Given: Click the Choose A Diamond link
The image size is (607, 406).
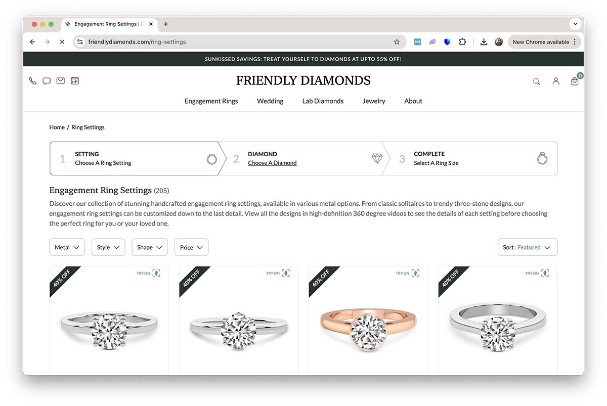Looking at the screenshot, I should [x=272, y=163].
